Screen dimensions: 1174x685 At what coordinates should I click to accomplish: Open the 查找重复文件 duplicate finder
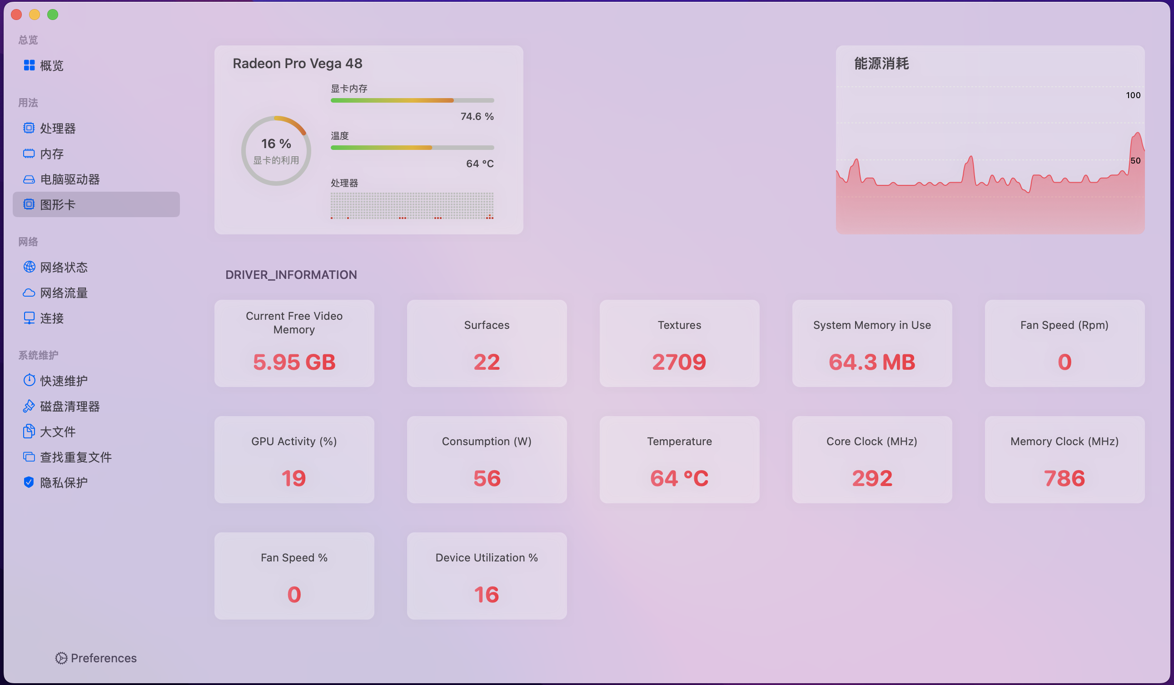point(29,457)
